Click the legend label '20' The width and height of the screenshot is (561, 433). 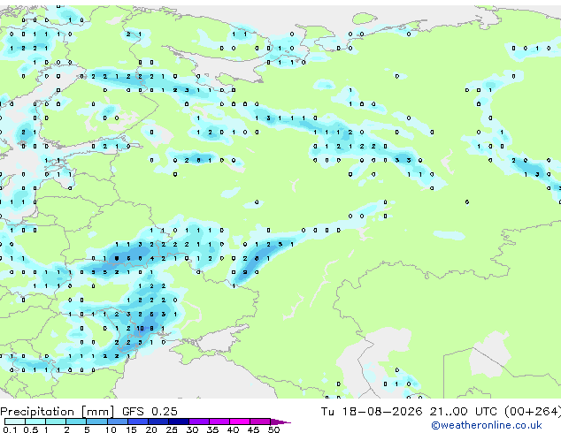tap(151, 429)
